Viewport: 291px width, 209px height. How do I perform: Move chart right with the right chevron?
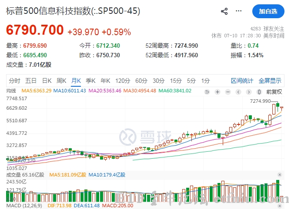tap(249, 92)
